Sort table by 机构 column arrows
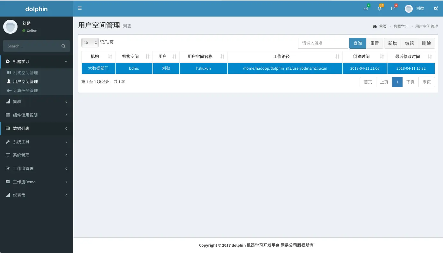443x253 pixels. pyautogui.click(x=110, y=57)
